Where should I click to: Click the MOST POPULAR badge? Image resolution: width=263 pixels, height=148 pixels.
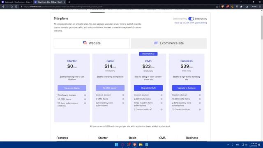(148, 54)
